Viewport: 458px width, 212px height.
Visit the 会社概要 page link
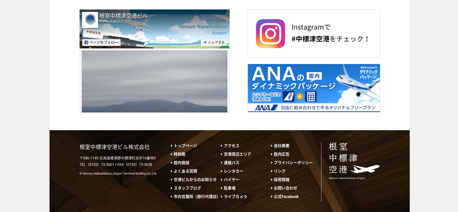coord(281,146)
